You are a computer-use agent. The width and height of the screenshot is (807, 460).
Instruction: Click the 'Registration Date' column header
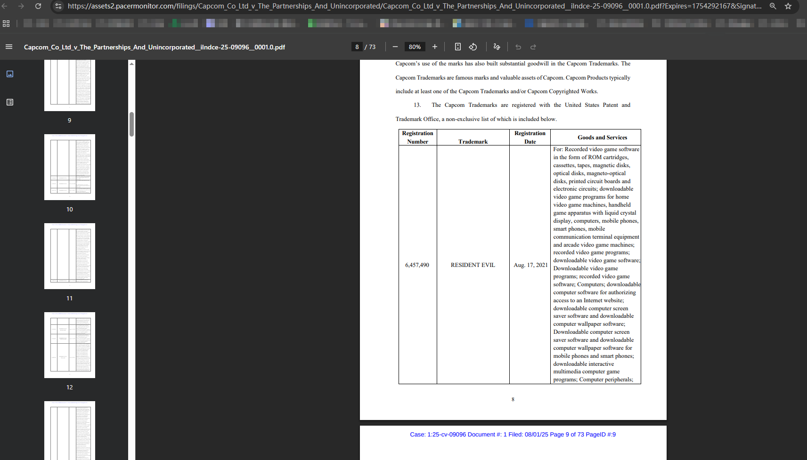tap(530, 137)
